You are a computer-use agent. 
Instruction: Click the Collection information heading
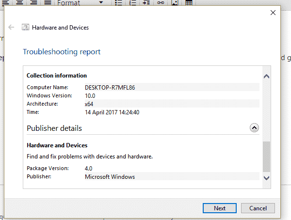tap(57, 76)
